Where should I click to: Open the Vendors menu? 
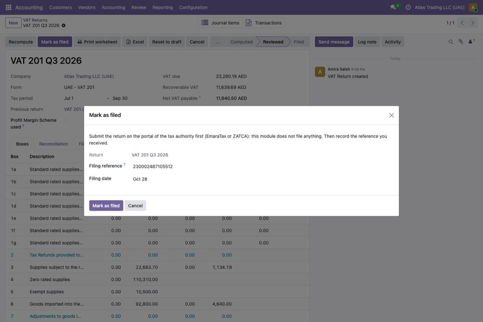point(87,8)
